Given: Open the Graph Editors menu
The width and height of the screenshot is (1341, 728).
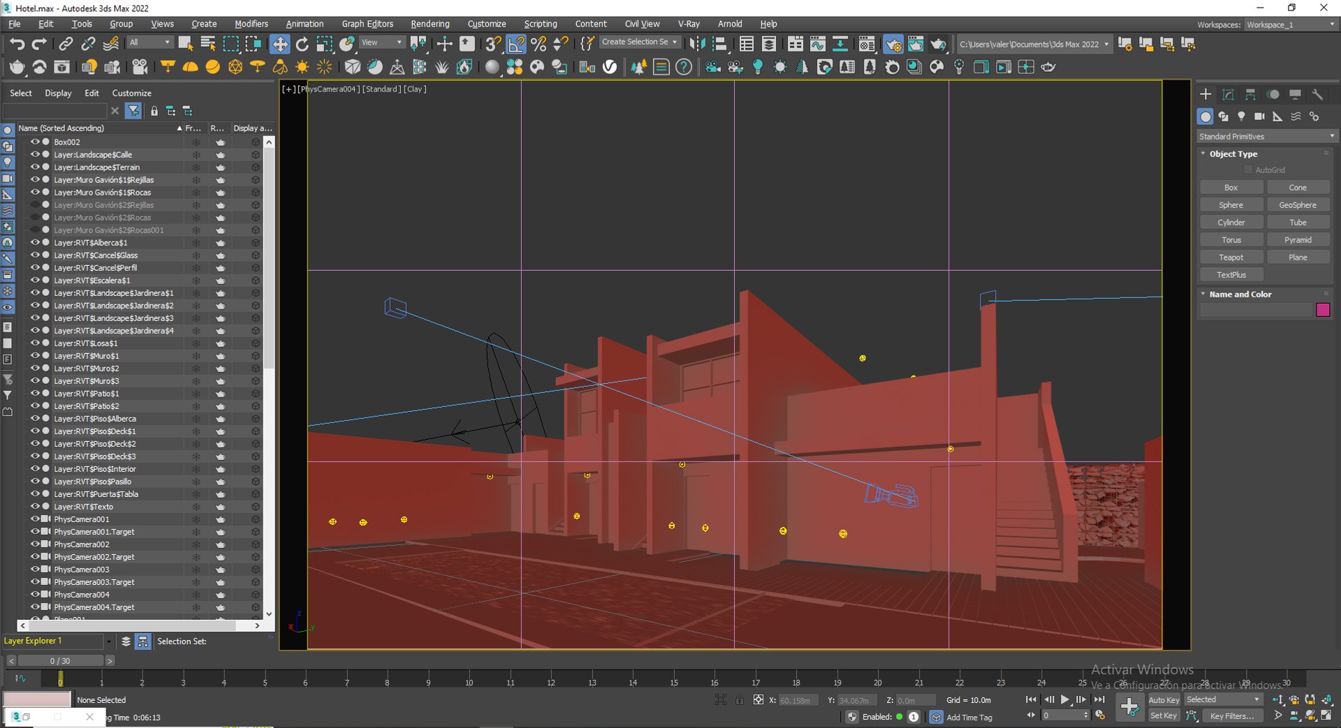Looking at the screenshot, I should [x=367, y=24].
